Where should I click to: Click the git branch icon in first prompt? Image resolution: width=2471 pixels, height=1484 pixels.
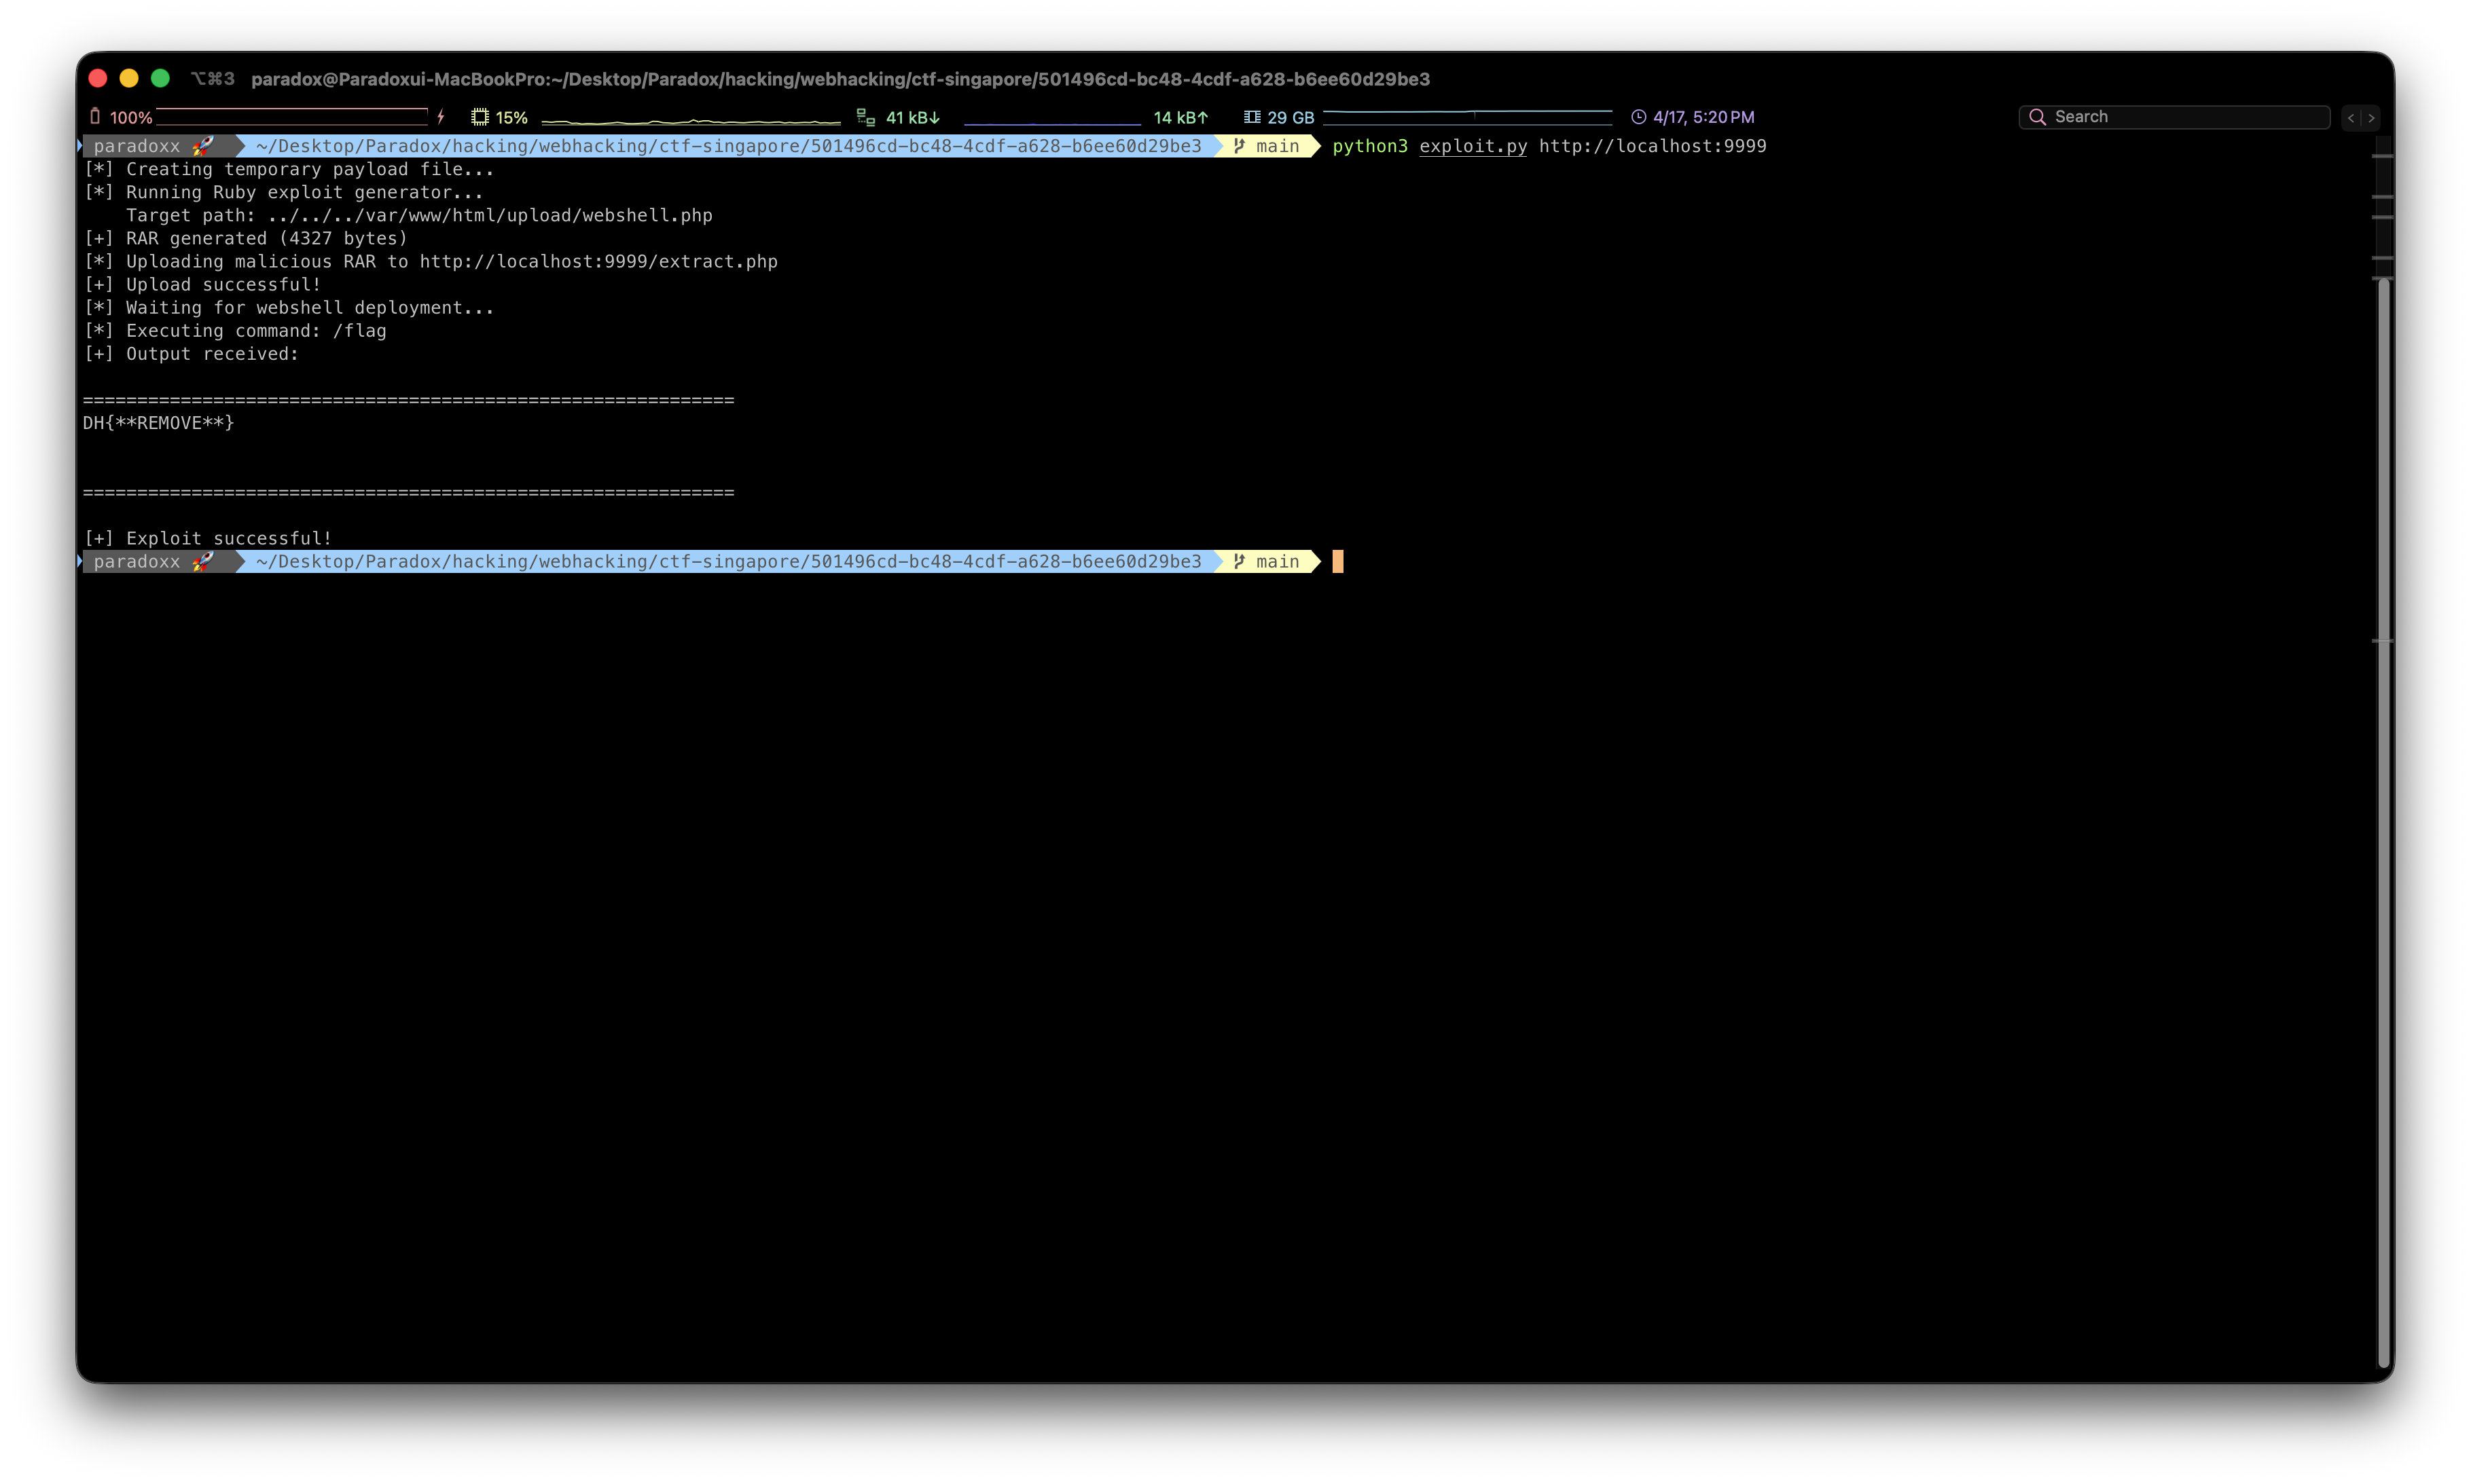coord(1238,146)
